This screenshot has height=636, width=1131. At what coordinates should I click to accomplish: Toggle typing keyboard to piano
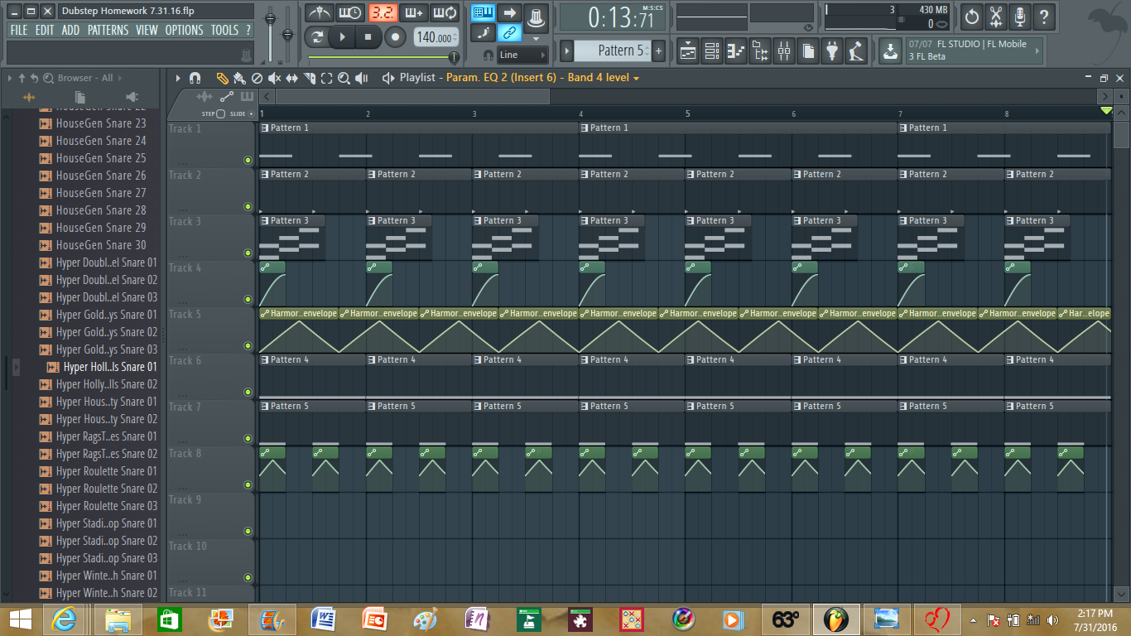point(484,13)
